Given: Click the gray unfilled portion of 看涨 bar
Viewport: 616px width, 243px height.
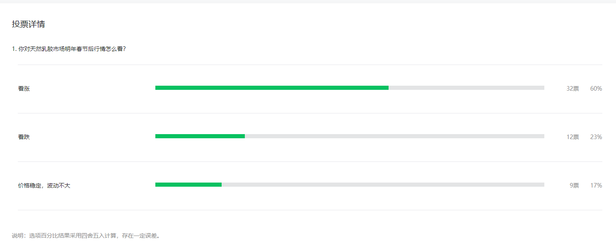Looking at the screenshot, I should pos(466,88).
